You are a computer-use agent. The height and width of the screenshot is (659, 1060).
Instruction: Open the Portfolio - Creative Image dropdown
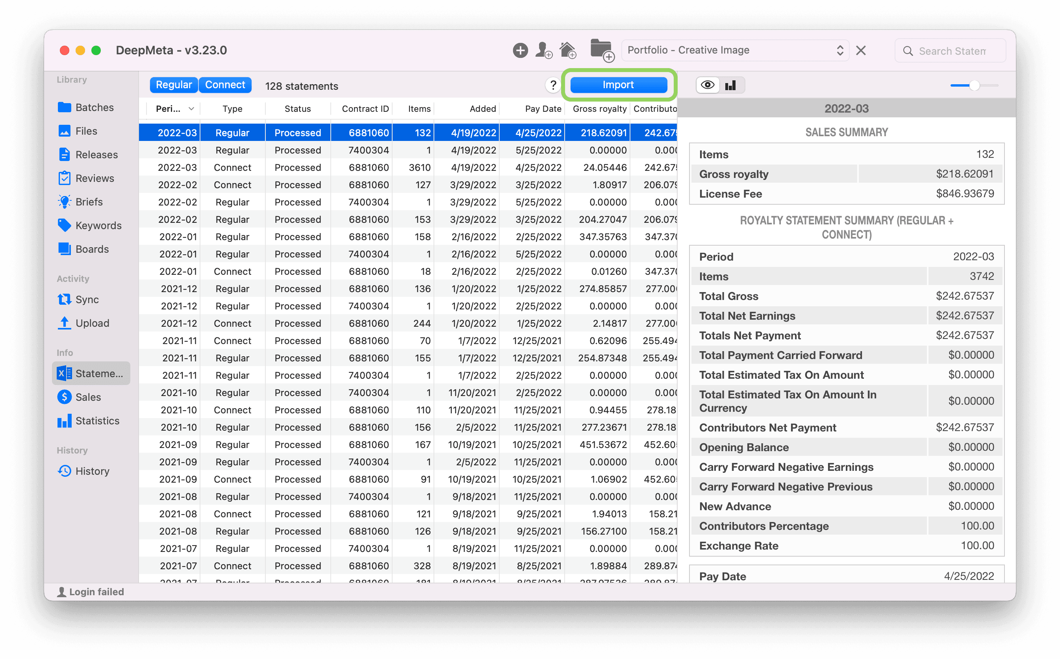pos(735,50)
